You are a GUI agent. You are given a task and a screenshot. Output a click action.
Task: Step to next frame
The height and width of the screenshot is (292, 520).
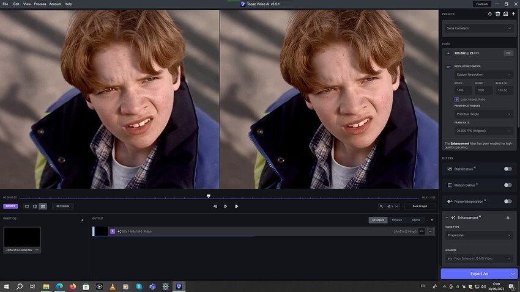click(x=237, y=206)
